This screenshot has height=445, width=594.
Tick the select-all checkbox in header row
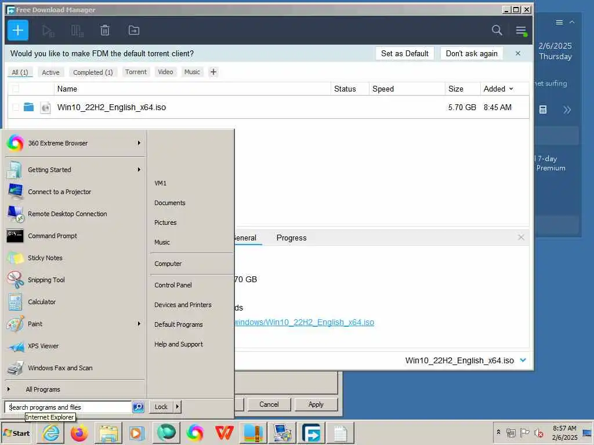(x=16, y=89)
